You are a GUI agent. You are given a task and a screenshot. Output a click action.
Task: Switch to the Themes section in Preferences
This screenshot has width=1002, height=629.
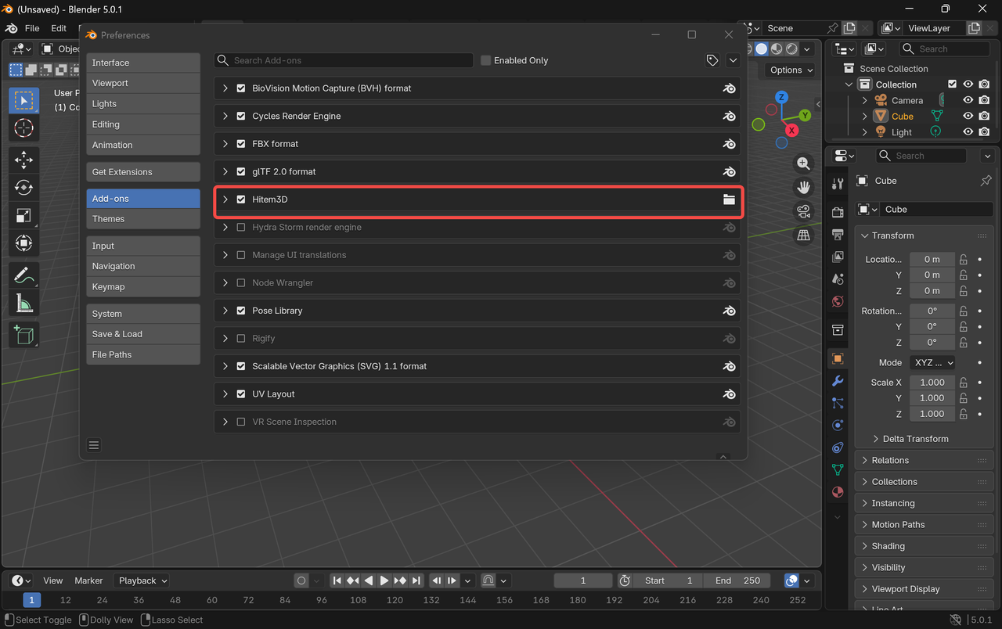(143, 218)
